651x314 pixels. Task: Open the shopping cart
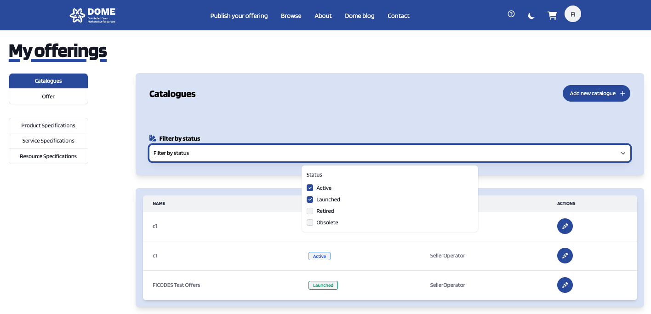click(x=552, y=16)
